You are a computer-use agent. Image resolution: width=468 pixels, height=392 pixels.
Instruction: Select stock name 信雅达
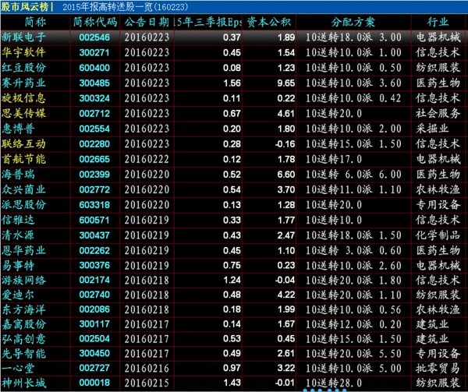point(18,220)
